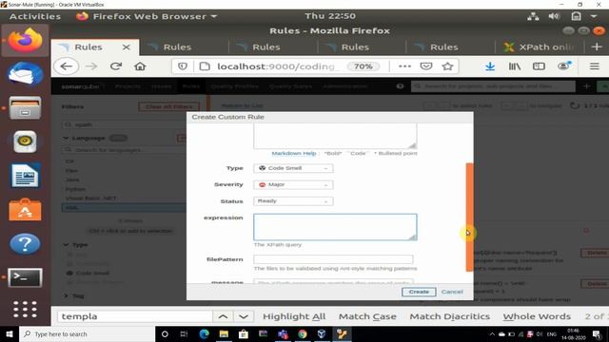Viewport: 609px width, 342px height.
Task: Open a new Firefox tab
Action: [x=597, y=47]
